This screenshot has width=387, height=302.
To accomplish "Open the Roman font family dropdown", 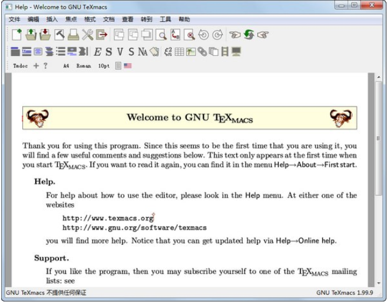I will click(x=84, y=66).
